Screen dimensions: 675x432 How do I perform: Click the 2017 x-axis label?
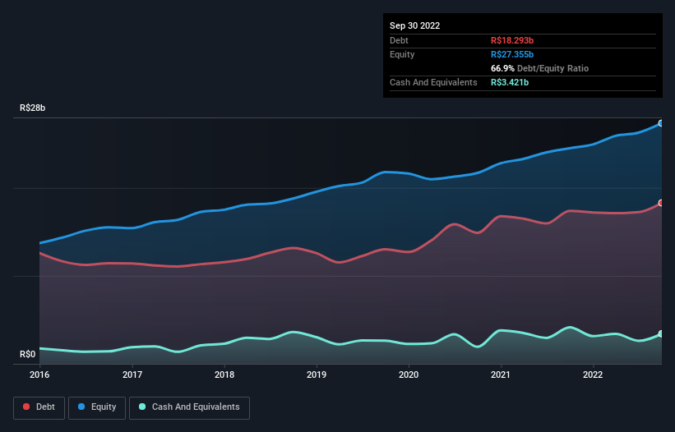coord(132,375)
